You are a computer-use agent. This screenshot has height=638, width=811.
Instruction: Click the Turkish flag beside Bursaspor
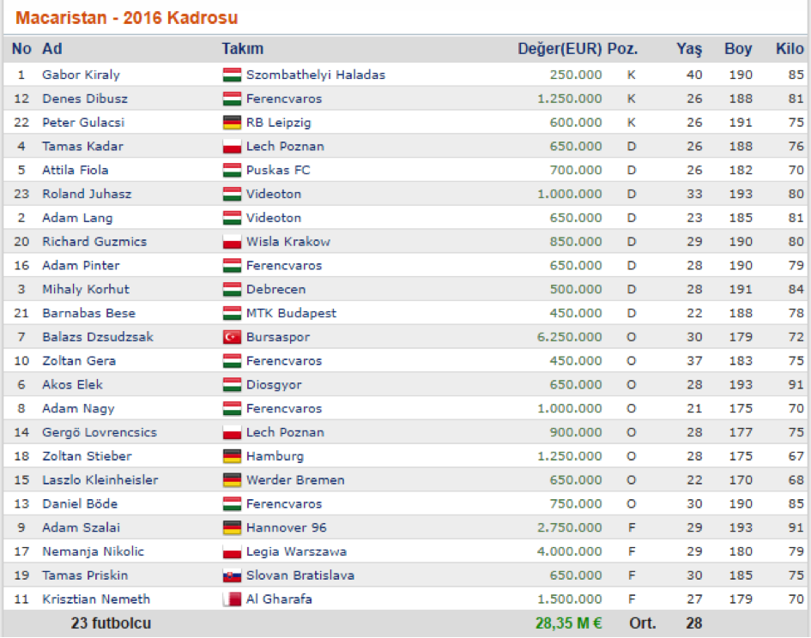pyautogui.click(x=232, y=337)
